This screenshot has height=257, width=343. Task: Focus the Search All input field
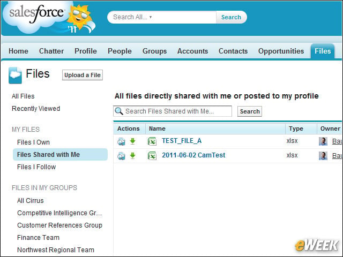coord(162,17)
